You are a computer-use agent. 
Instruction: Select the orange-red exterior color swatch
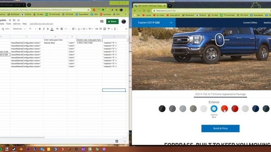(x=224, y=109)
